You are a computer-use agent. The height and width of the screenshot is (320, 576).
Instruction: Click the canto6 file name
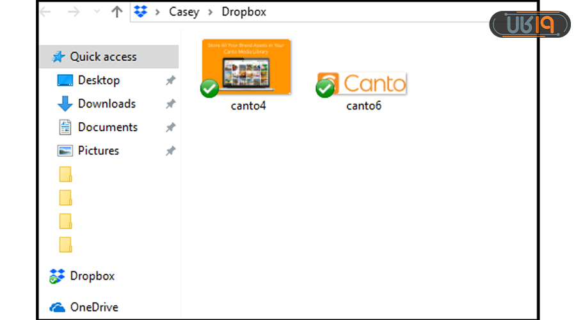(364, 106)
